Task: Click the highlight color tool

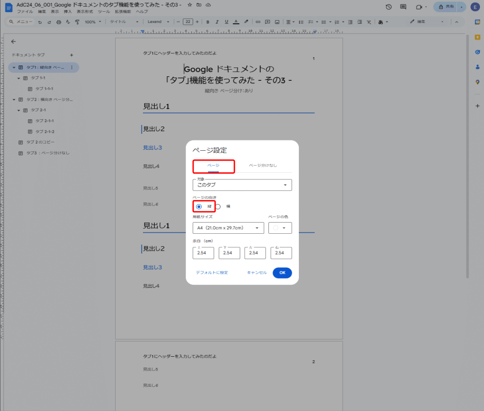Action: [x=246, y=22]
